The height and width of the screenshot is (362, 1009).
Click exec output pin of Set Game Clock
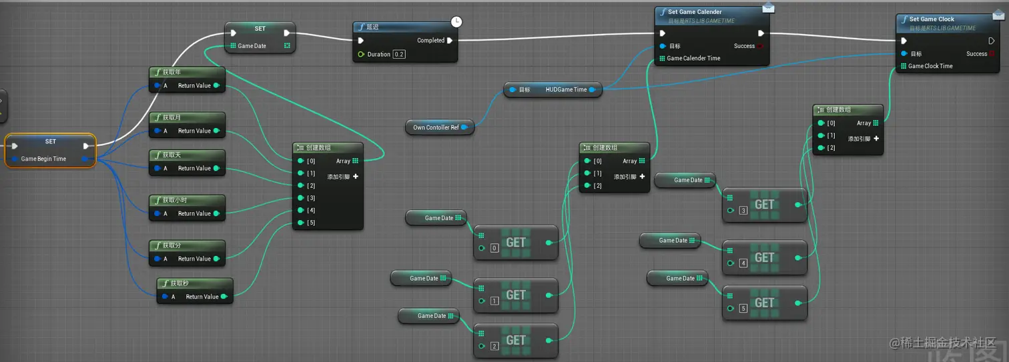point(992,41)
